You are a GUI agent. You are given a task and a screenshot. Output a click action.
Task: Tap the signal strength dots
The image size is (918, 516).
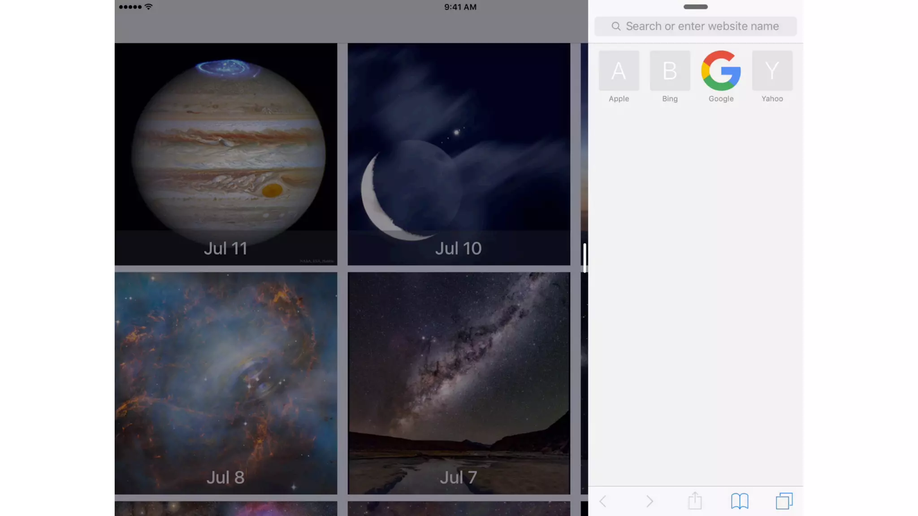[130, 7]
